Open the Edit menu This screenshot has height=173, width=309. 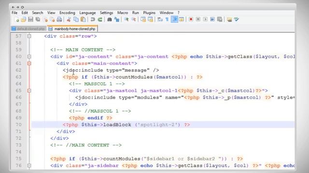(x=25, y=13)
